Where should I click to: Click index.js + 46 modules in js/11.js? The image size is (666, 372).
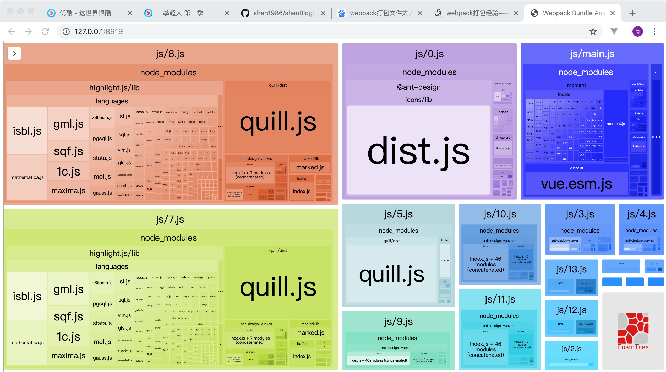[485, 349]
